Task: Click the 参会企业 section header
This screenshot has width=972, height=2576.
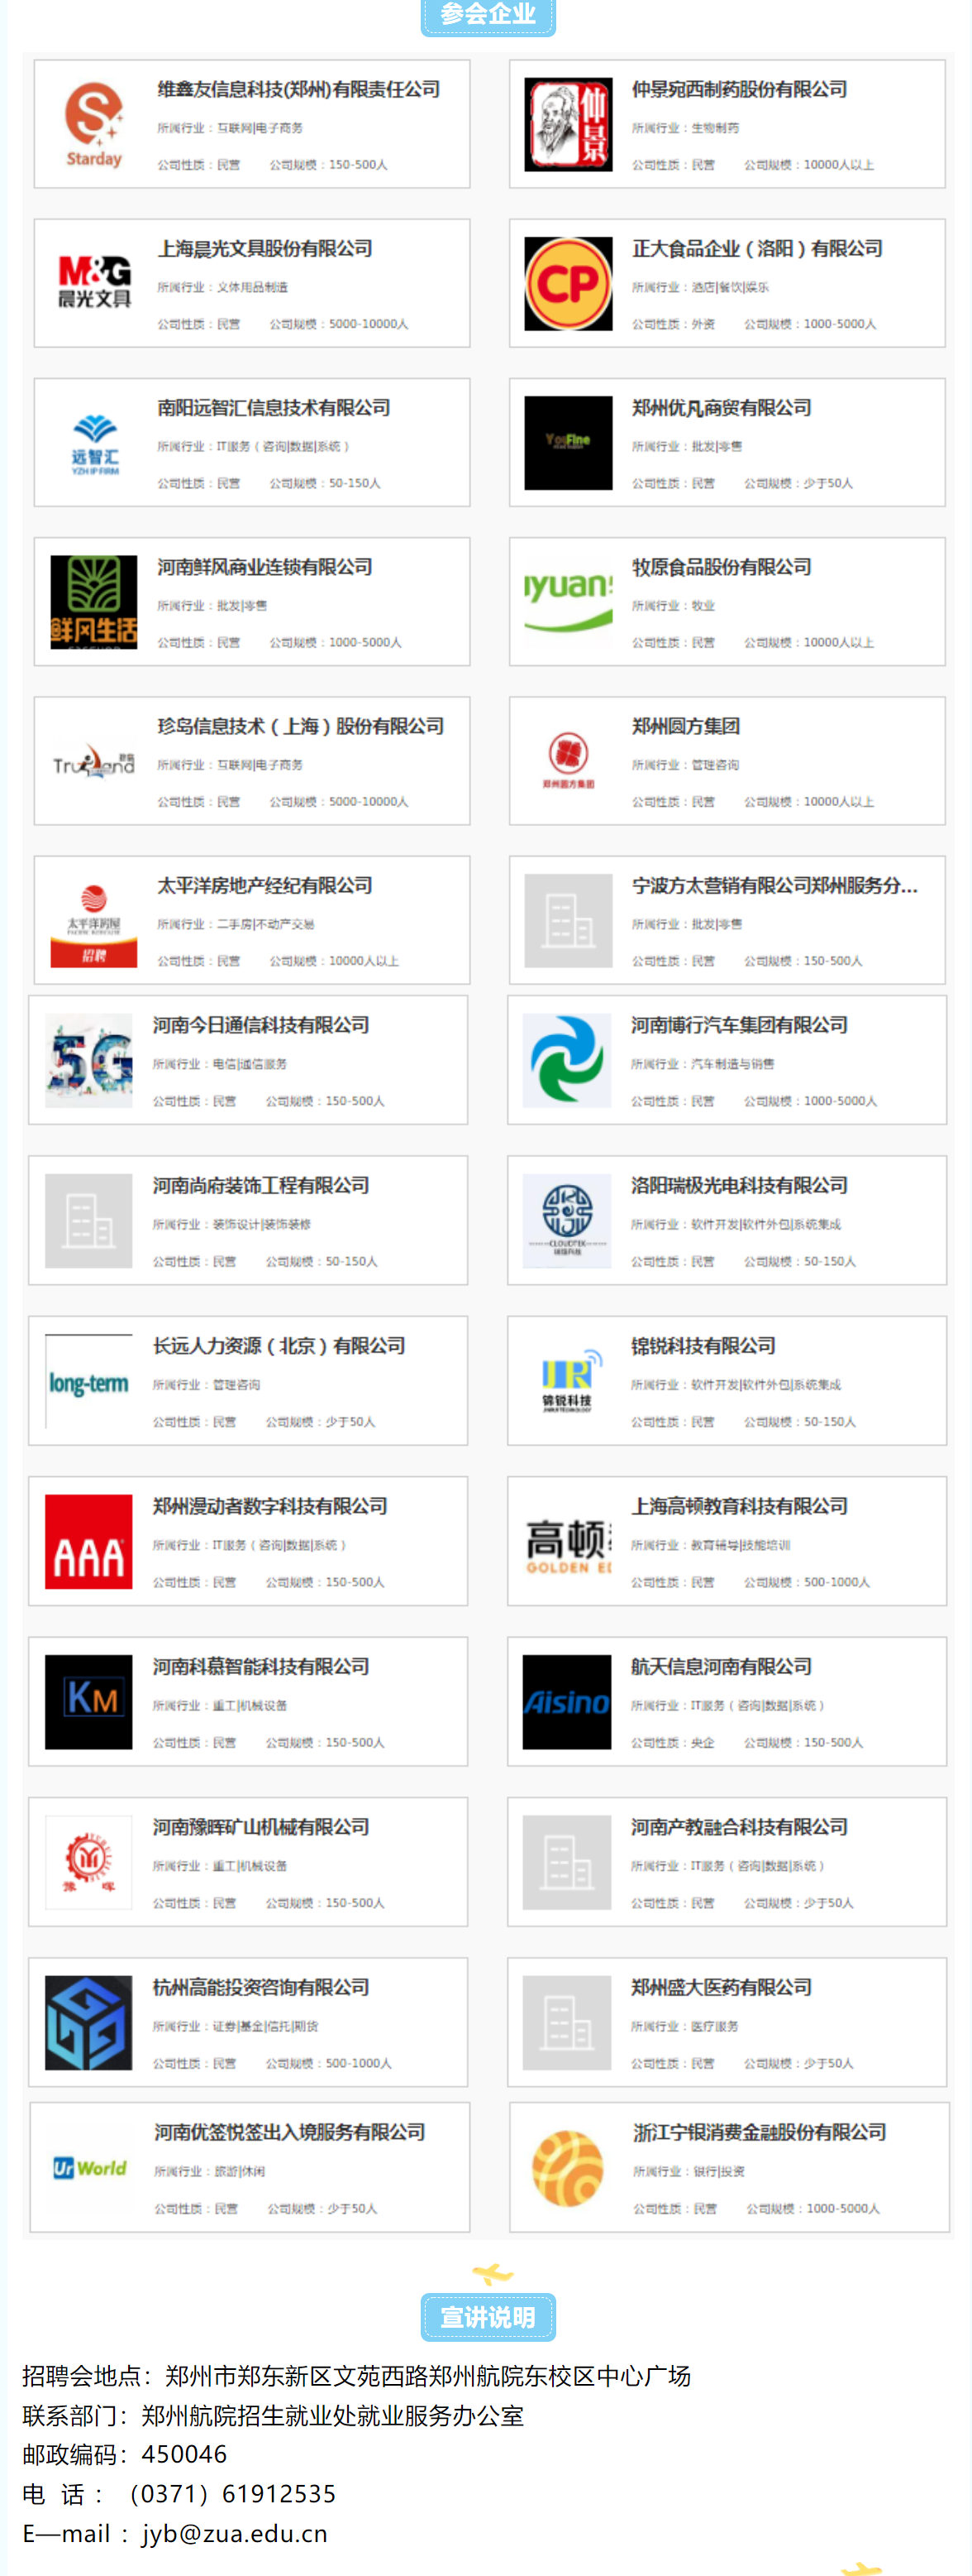Action: click(x=488, y=15)
